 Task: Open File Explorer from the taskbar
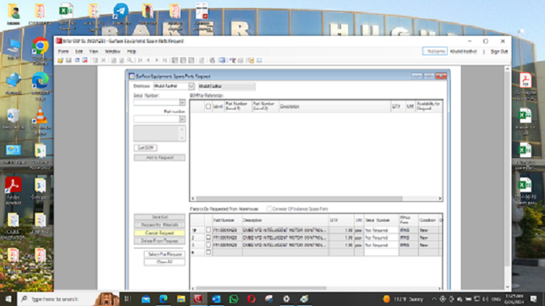180,299
